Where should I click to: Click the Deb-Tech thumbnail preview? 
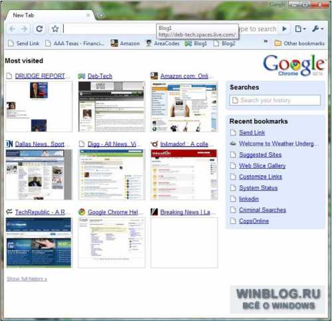pyautogui.click(x=112, y=106)
